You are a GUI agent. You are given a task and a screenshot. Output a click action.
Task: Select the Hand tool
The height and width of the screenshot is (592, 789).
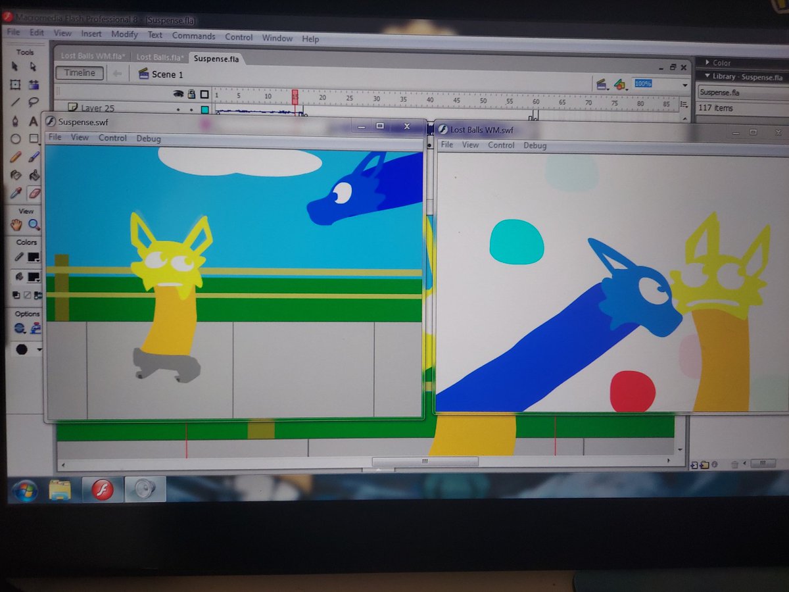[16, 225]
